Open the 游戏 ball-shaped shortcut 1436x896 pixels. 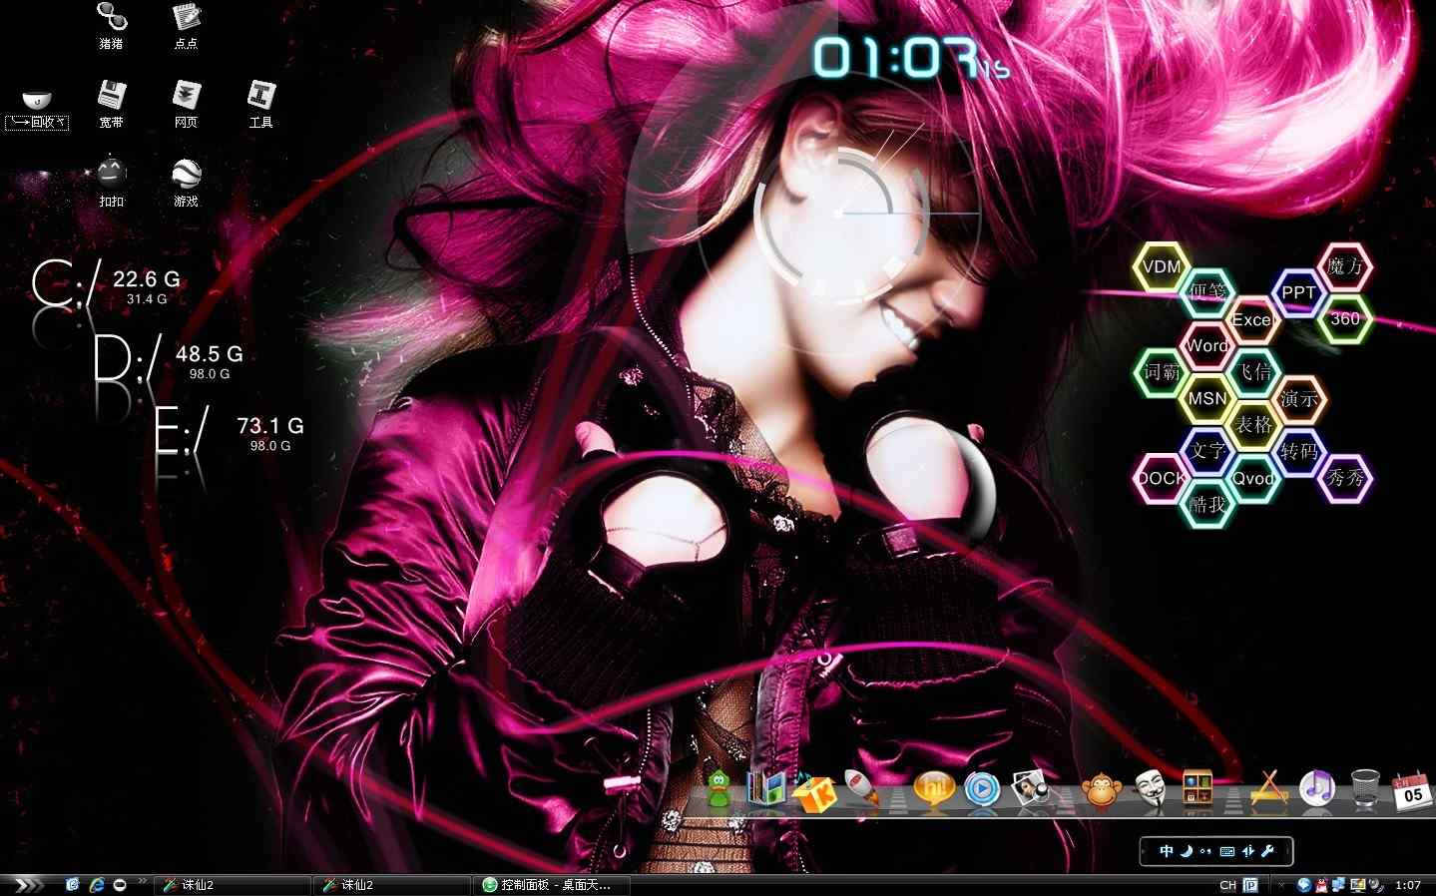point(186,183)
